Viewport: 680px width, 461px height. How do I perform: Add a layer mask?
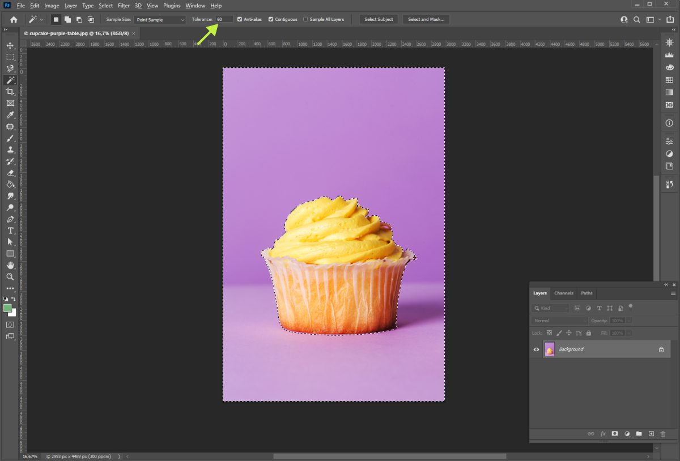pos(615,434)
